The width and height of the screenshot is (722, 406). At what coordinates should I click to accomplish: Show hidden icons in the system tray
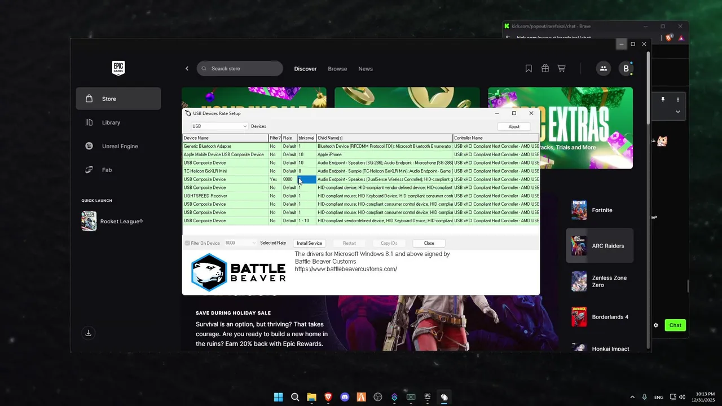pos(632,397)
